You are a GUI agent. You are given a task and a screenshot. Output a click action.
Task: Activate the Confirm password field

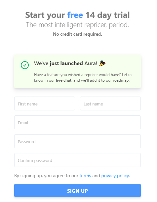(x=78, y=160)
